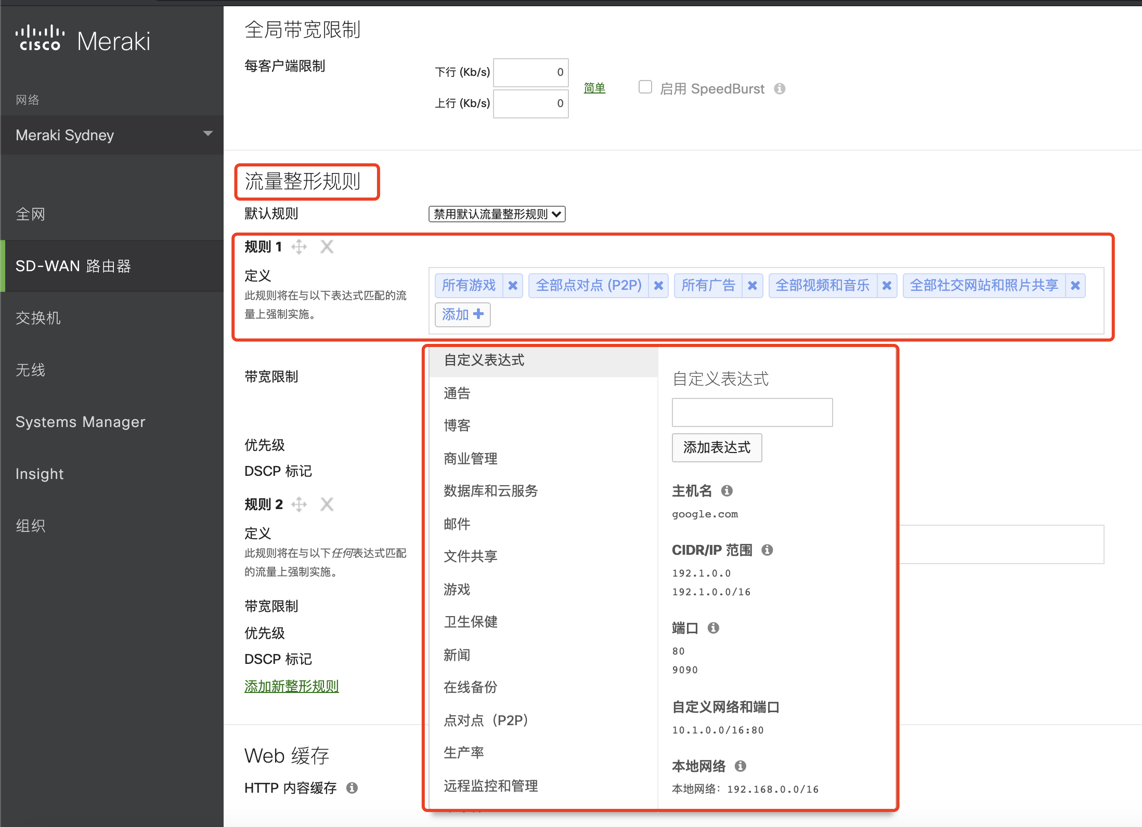Screen dimensions: 1142x827
Task: Click info icon beside CIDR/IP 范围
Action: click(x=767, y=550)
